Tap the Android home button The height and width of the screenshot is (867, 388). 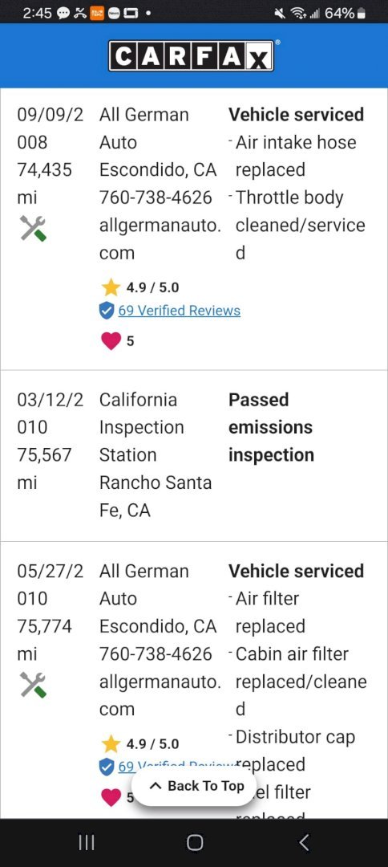tap(194, 842)
